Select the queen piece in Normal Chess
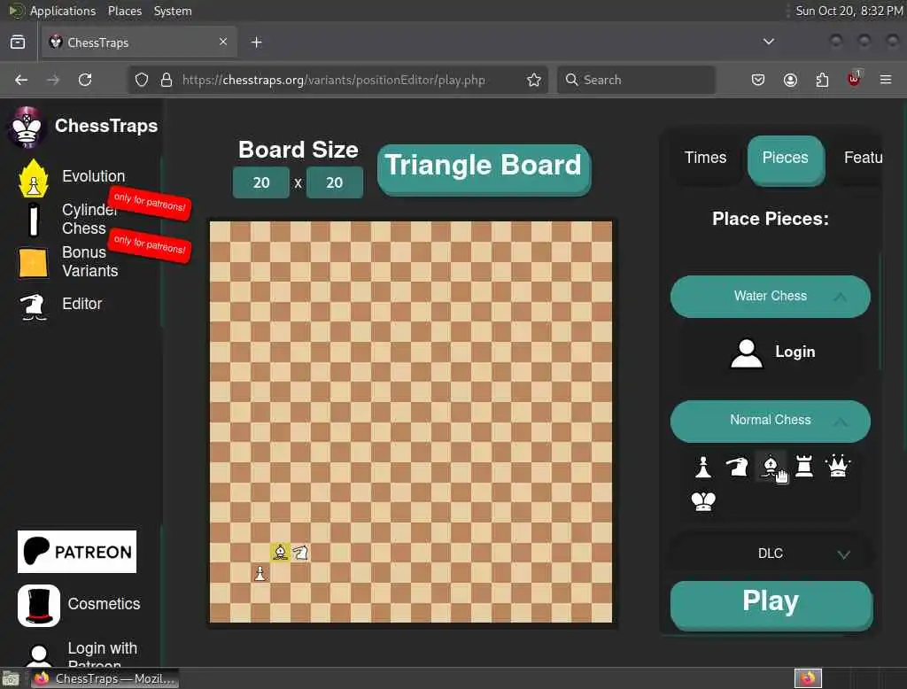The width and height of the screenshot is (907, 689). tap(838, 467)
